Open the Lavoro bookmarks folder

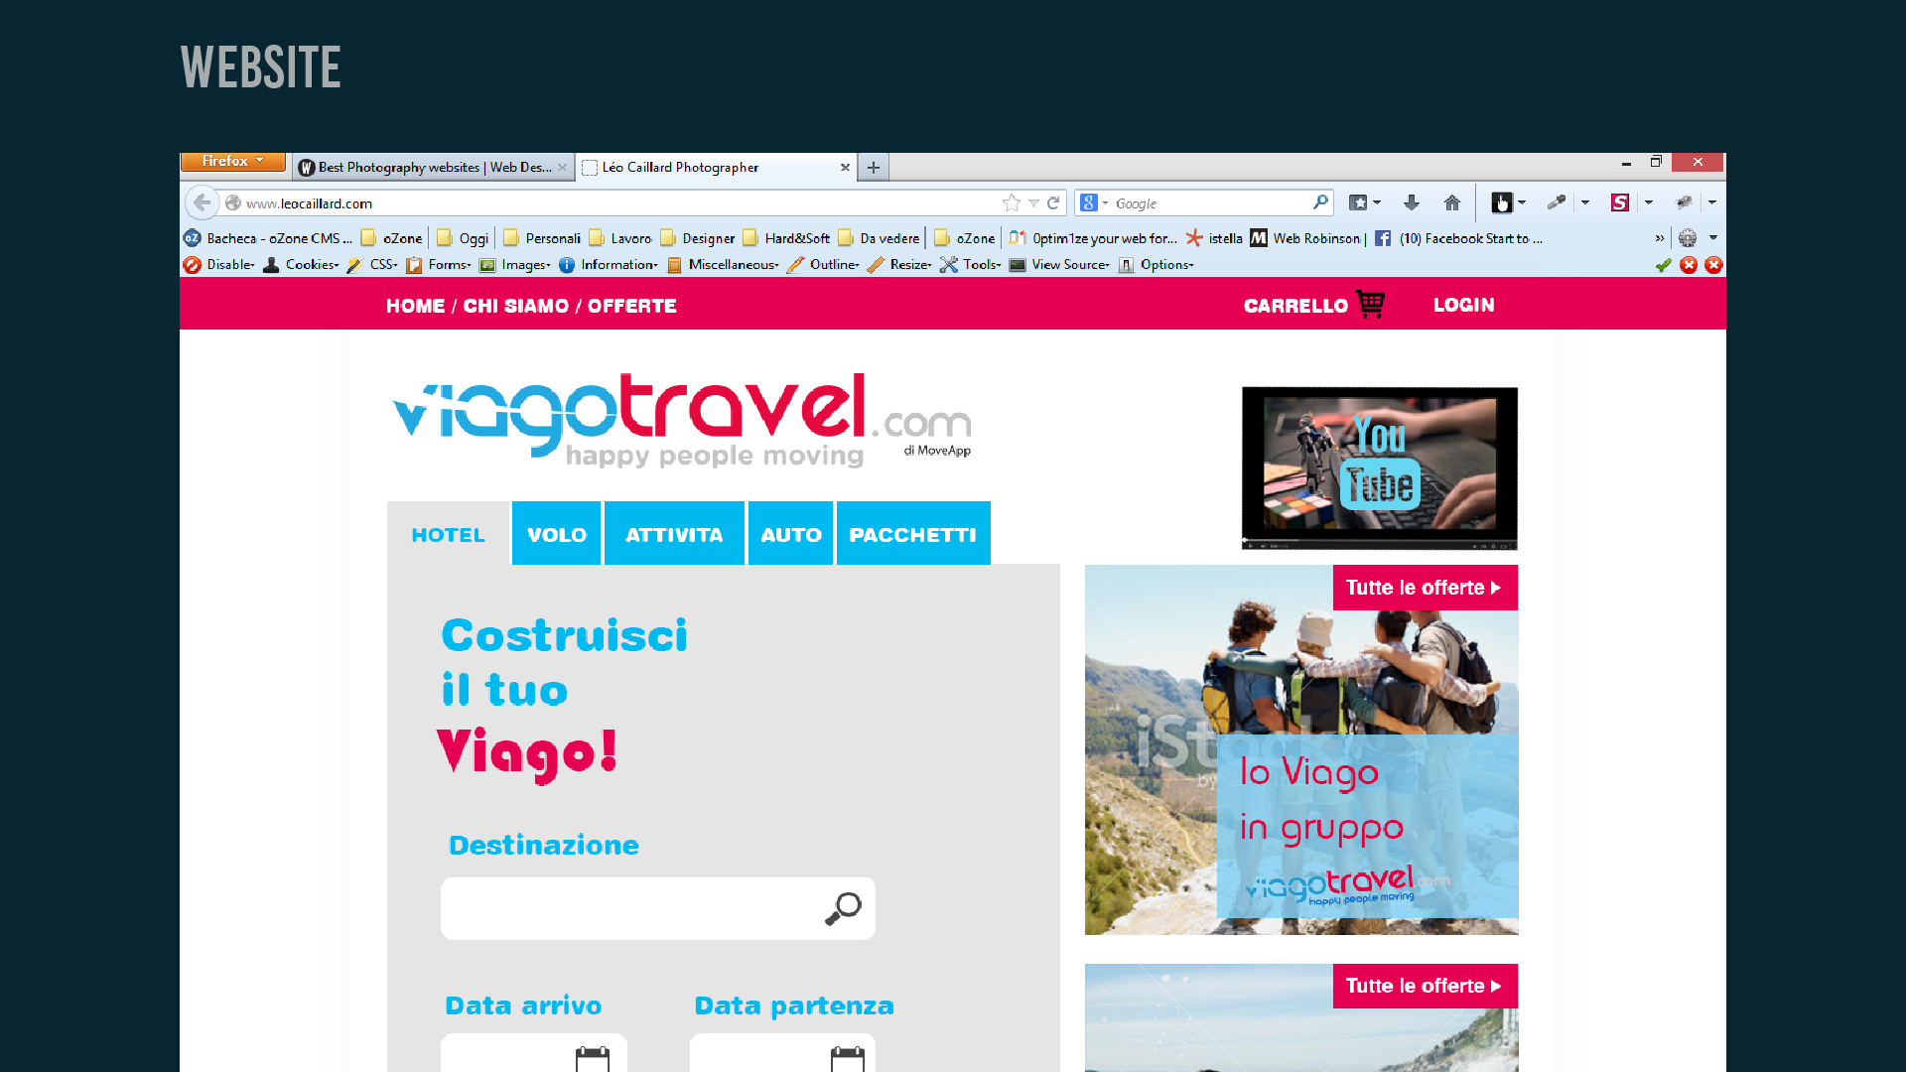pos(620,238)
